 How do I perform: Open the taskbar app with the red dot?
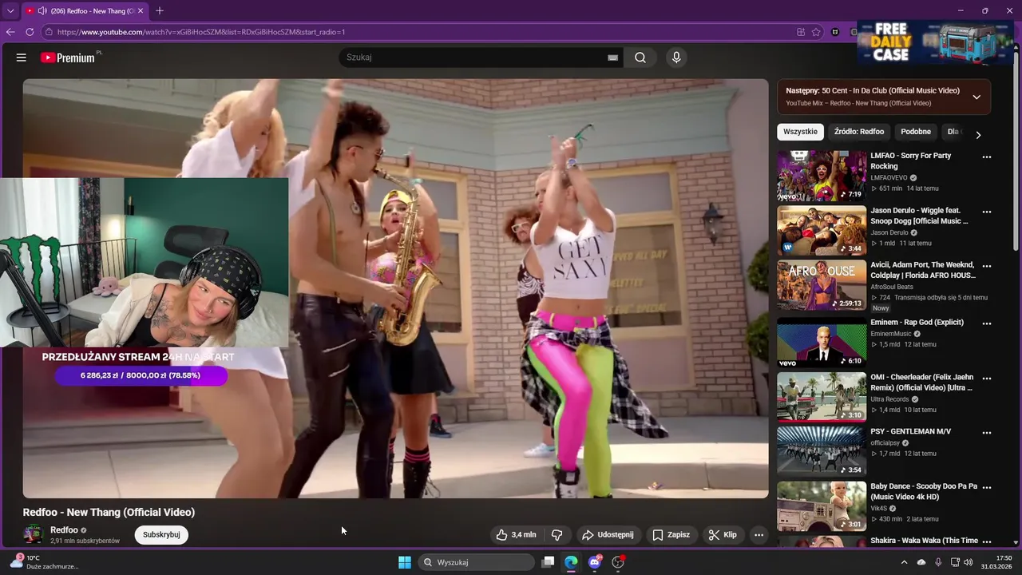pos(618,562)
